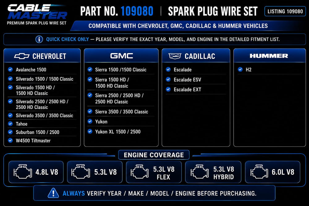309x206 pixels.
Task: Click the check mark next to Yukon
Action: [x=90, y=121]
